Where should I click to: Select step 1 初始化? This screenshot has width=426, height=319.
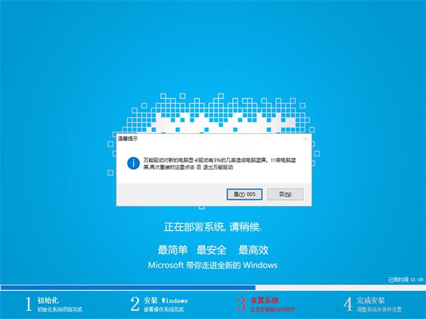pyautogui.click(x=54, y=304)
